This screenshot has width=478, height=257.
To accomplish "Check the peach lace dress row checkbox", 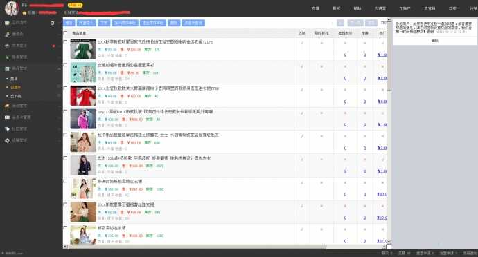I will (65, 181).
